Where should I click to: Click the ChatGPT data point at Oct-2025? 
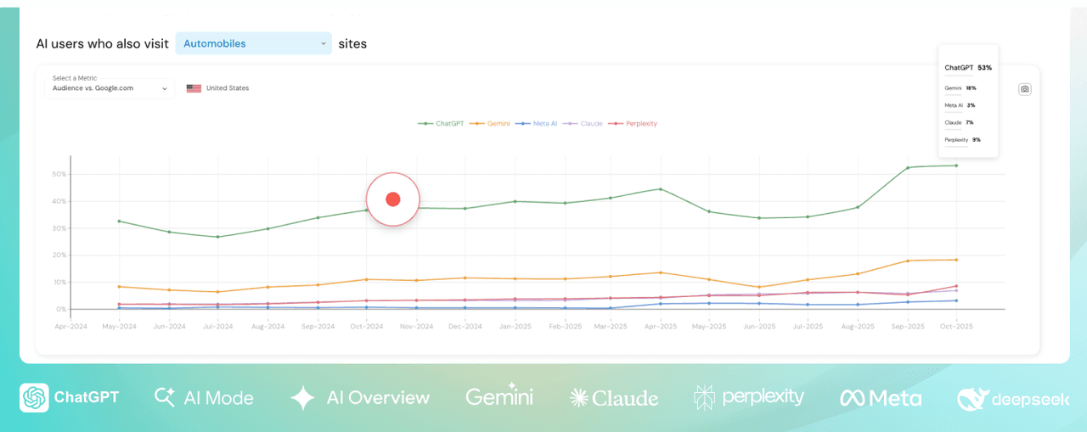[x=956, y=166]
